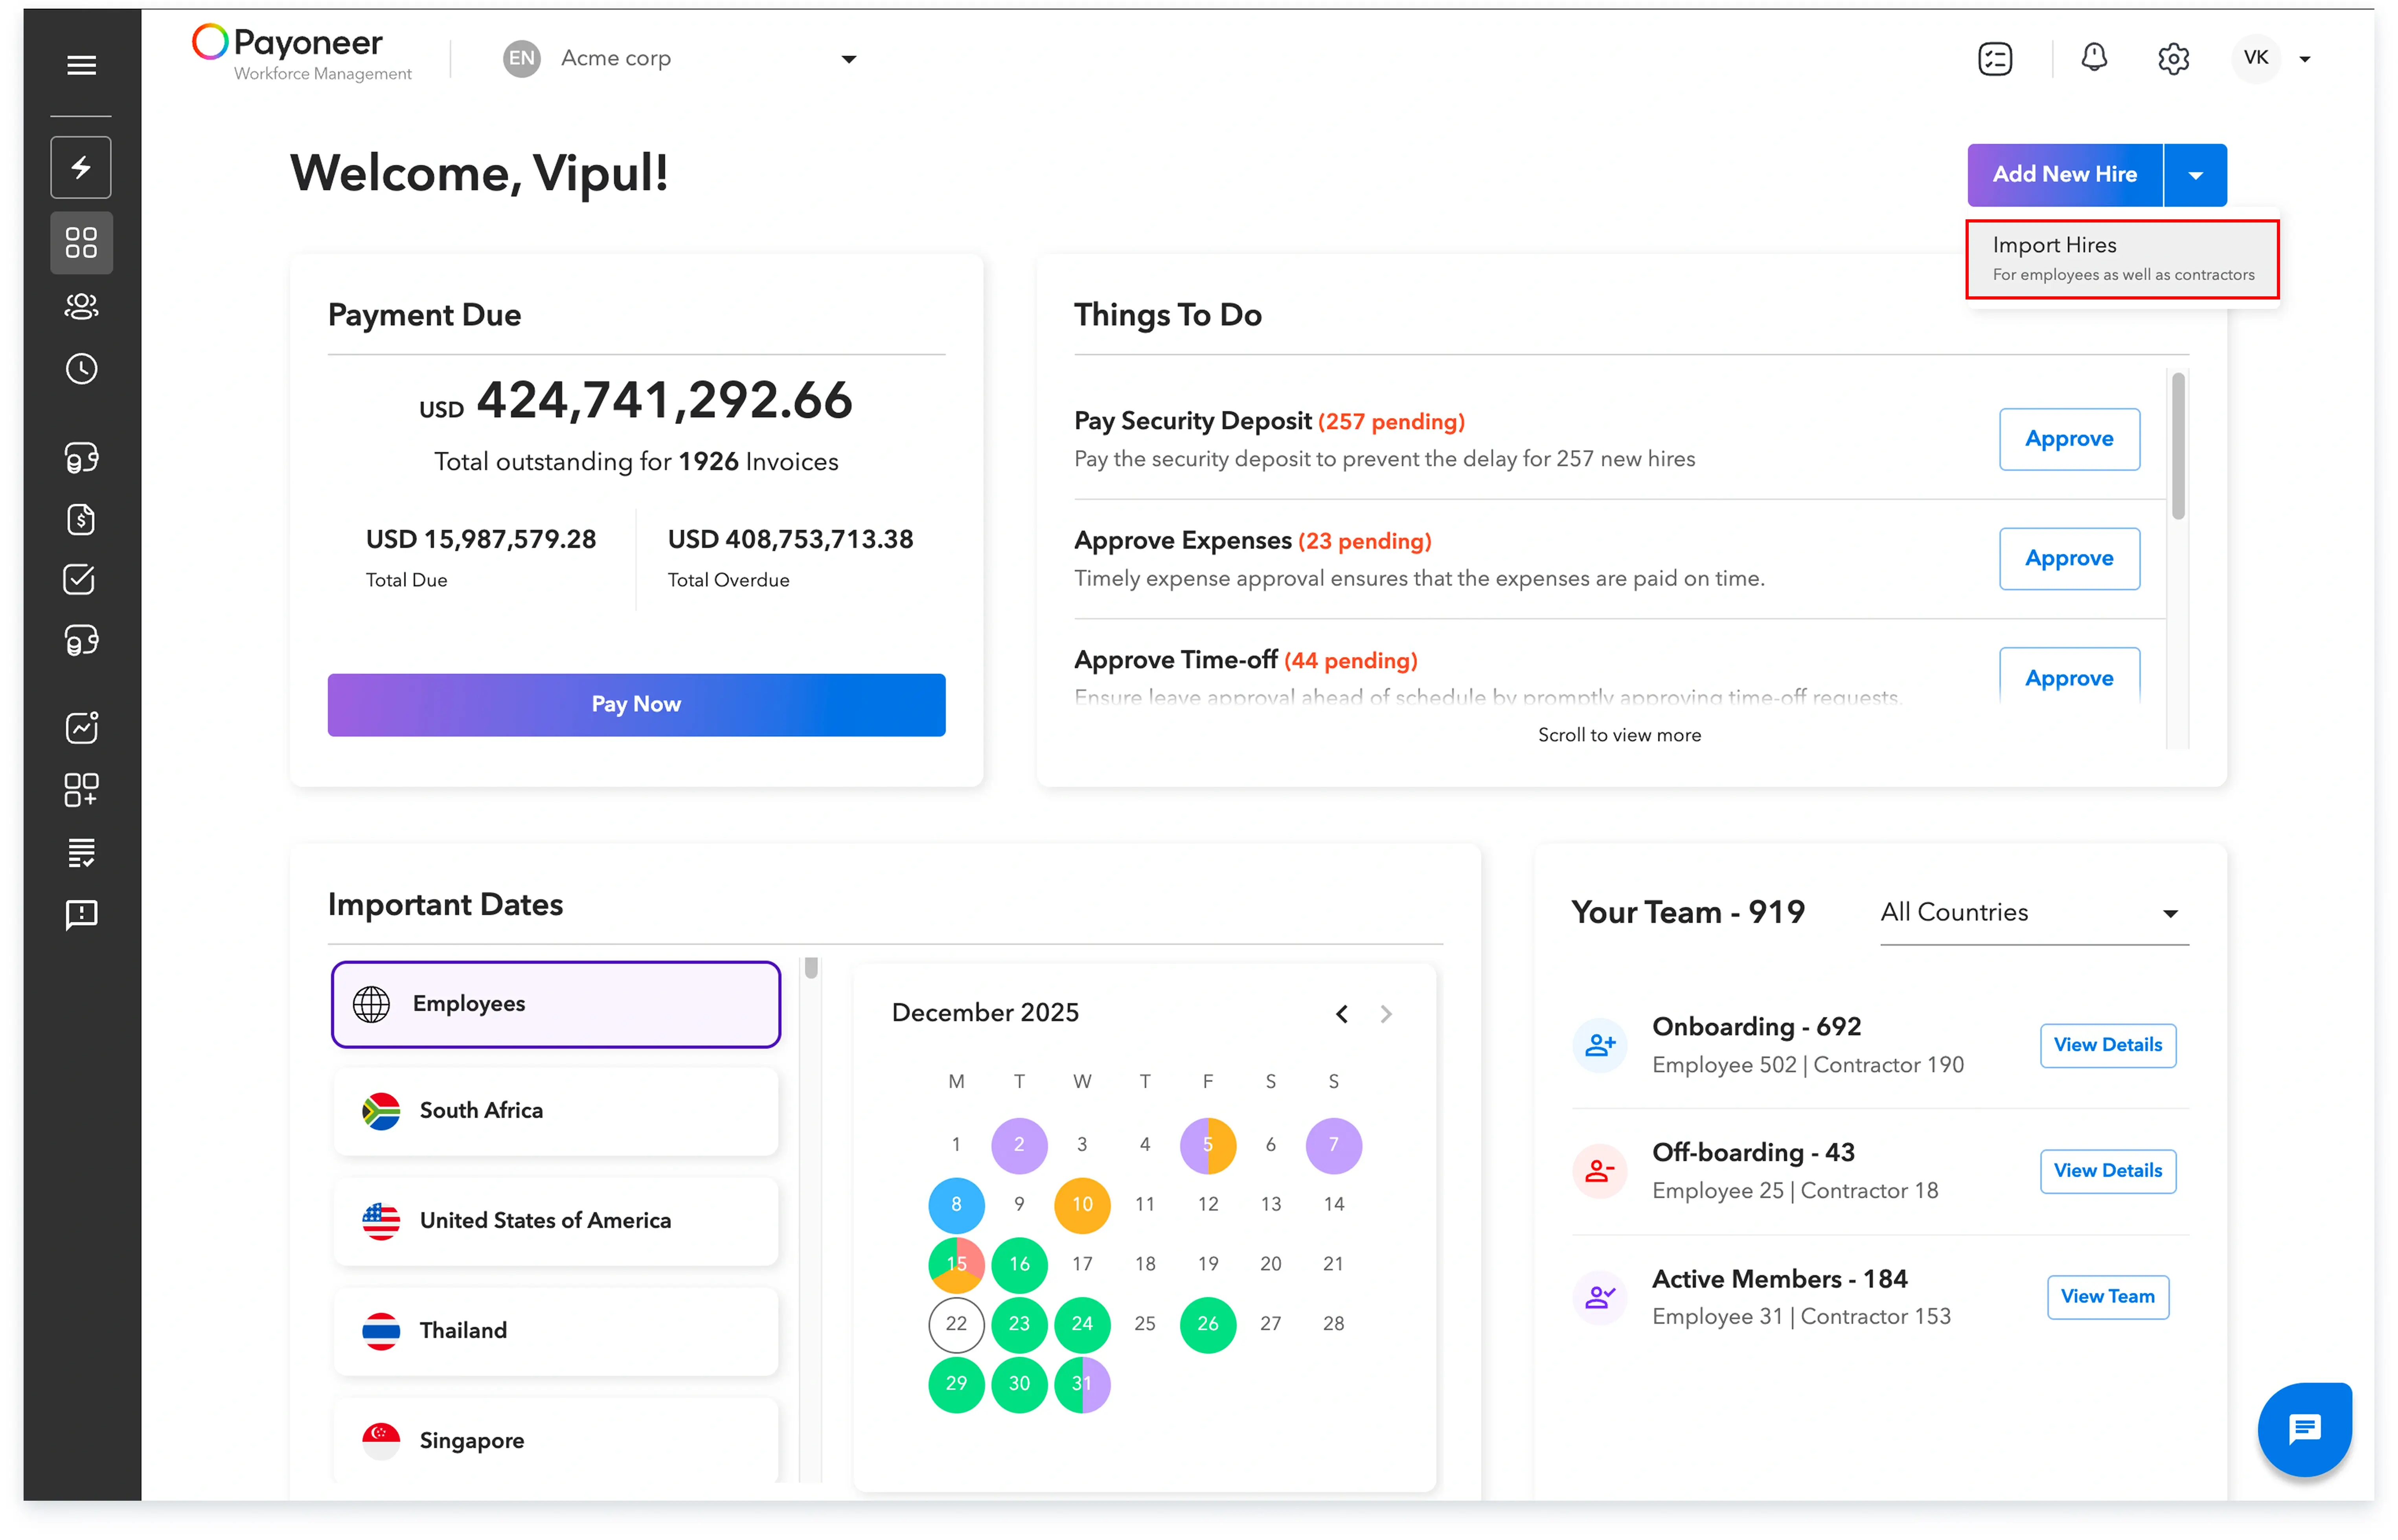The image size is (2398, 1540).
Task: Click View Details for Onboarding
Action: (x=2107, y=1045)
